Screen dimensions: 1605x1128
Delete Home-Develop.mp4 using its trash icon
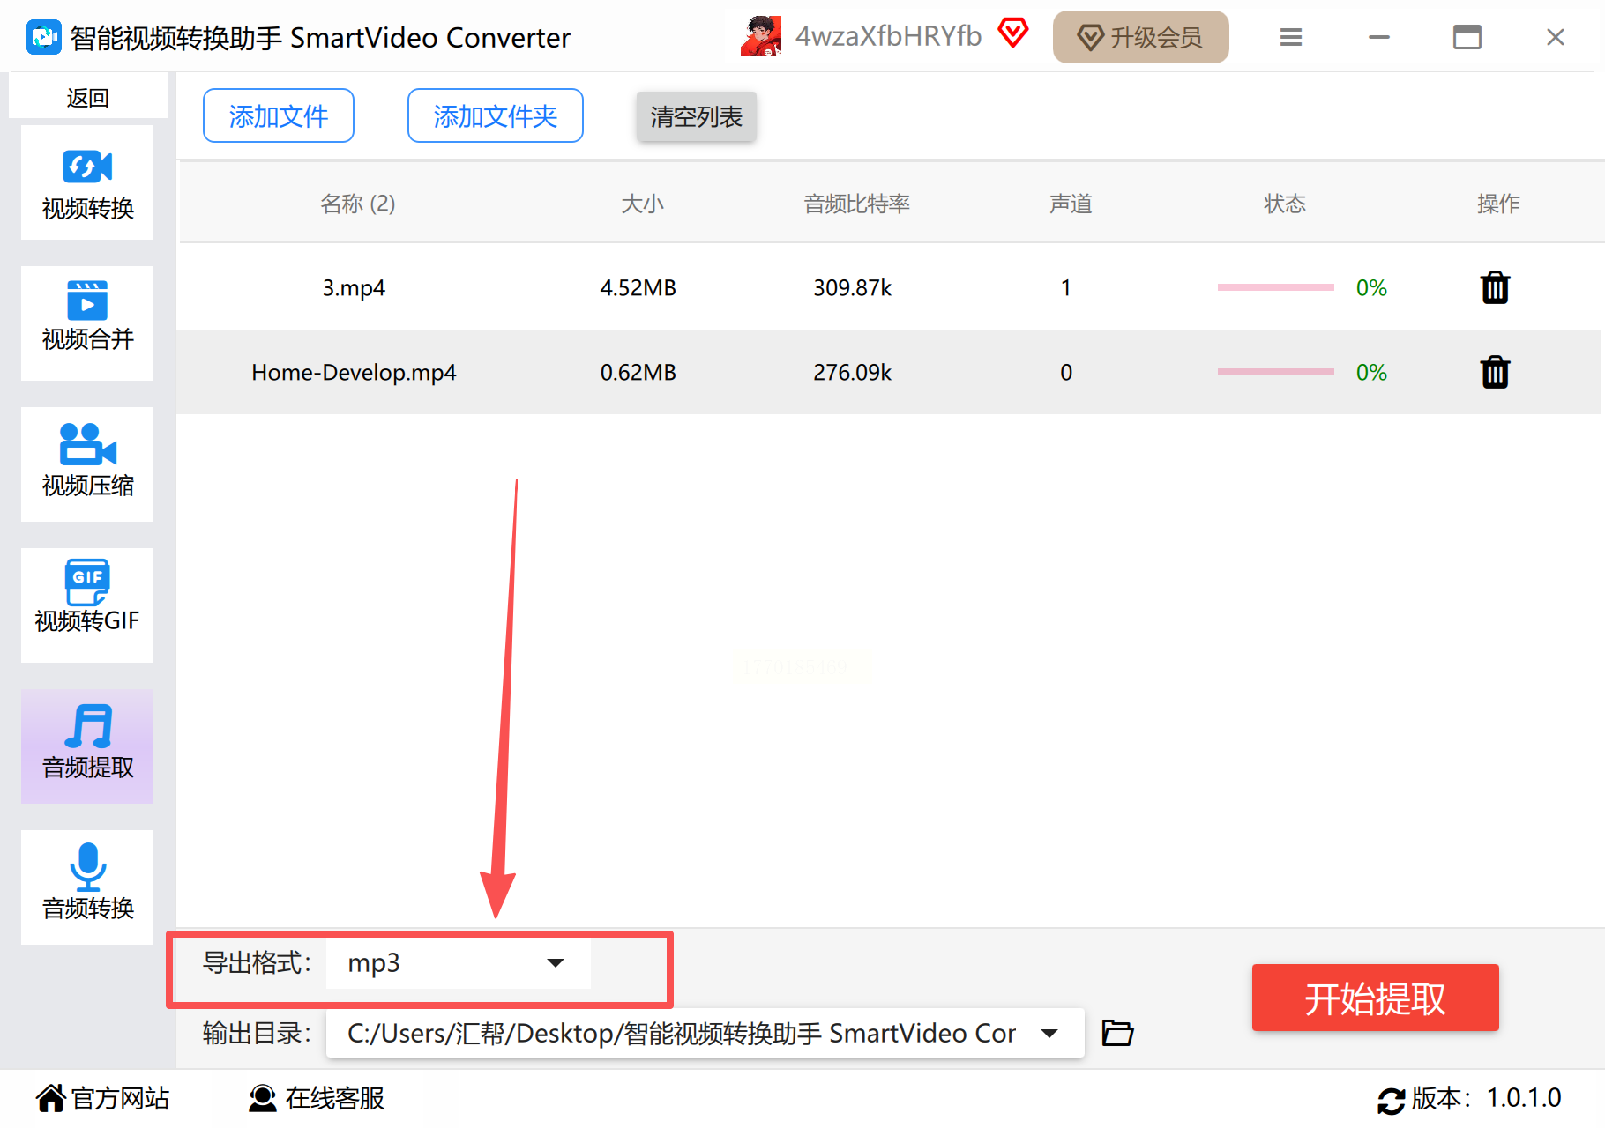[1495, 372]
